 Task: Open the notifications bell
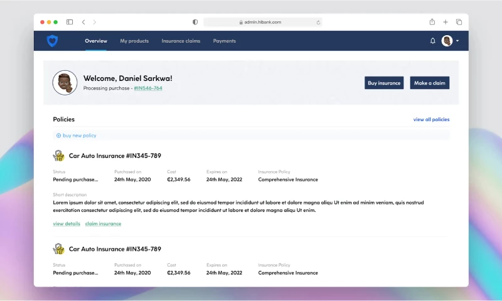(x=432, y=41)
